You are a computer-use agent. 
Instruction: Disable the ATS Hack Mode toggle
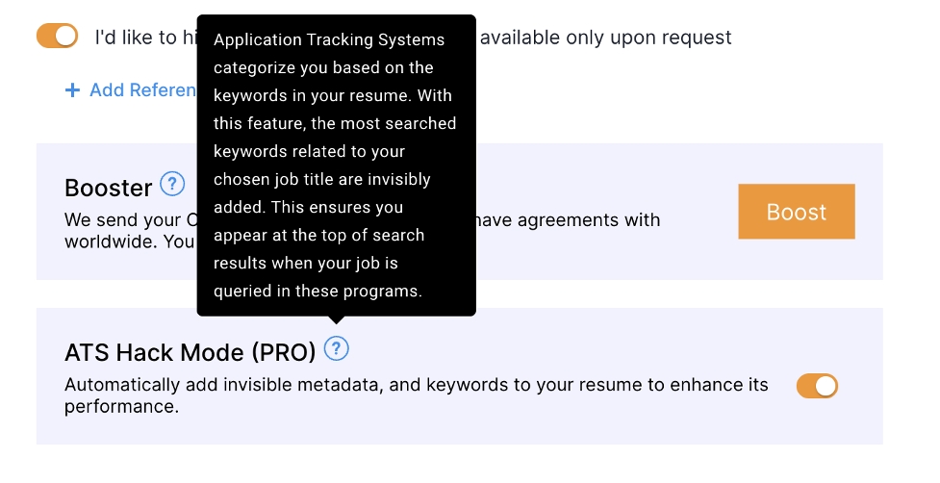817,386
